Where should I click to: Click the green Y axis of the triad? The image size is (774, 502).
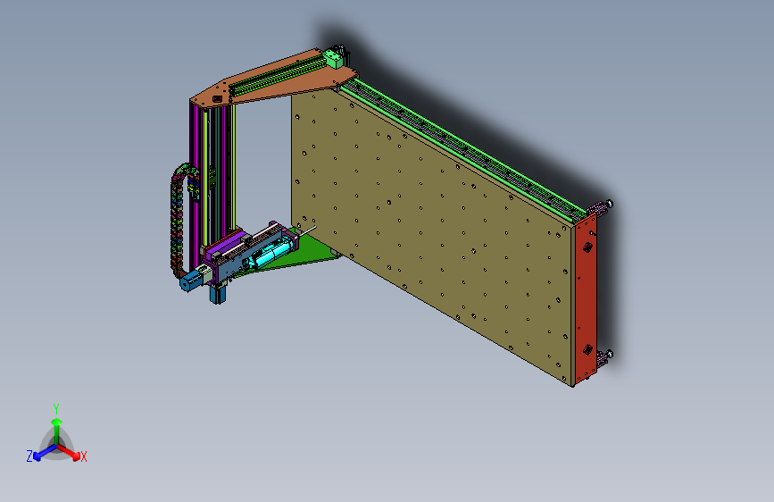56,431
